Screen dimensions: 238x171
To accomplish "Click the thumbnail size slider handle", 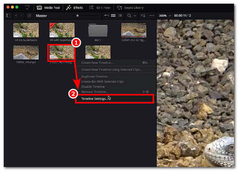I will click(x=77, y=15).
